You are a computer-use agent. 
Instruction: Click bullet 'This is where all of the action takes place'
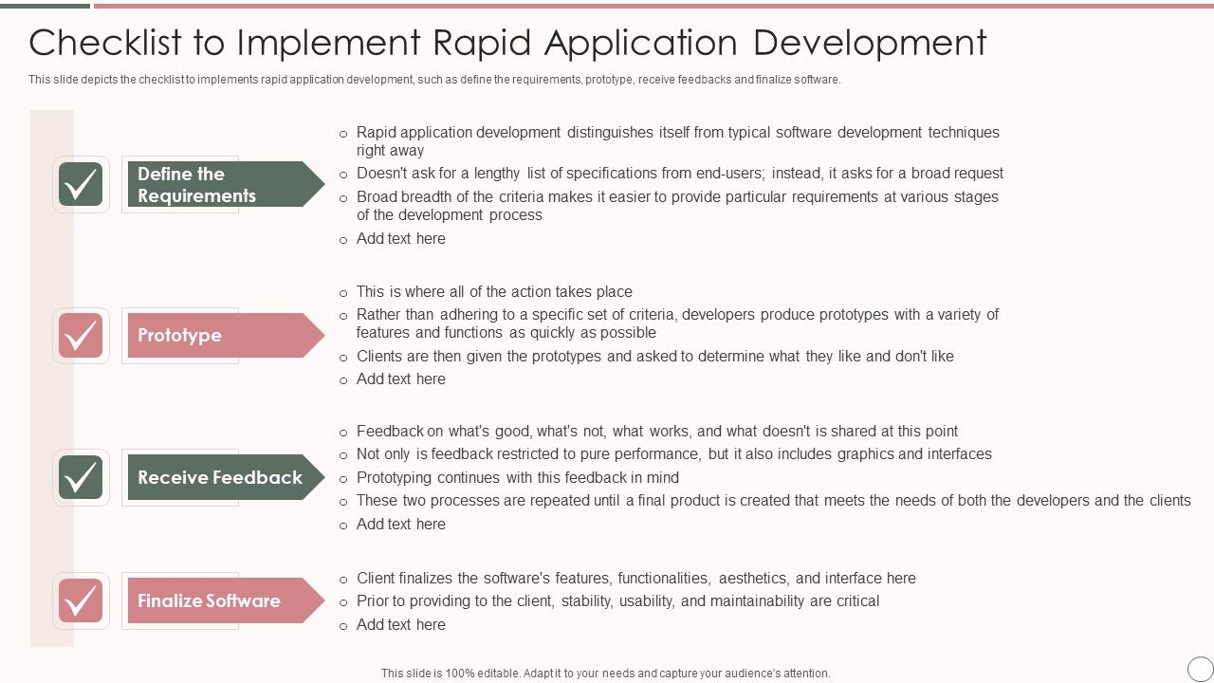pos(494,292)
